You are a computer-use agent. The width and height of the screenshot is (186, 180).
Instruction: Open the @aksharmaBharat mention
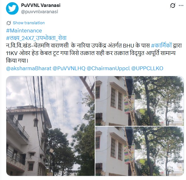click(29, 68)
